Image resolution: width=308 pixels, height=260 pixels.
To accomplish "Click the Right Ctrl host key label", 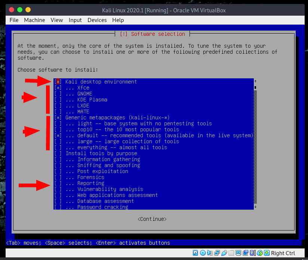I will click(x=283, y=253).
